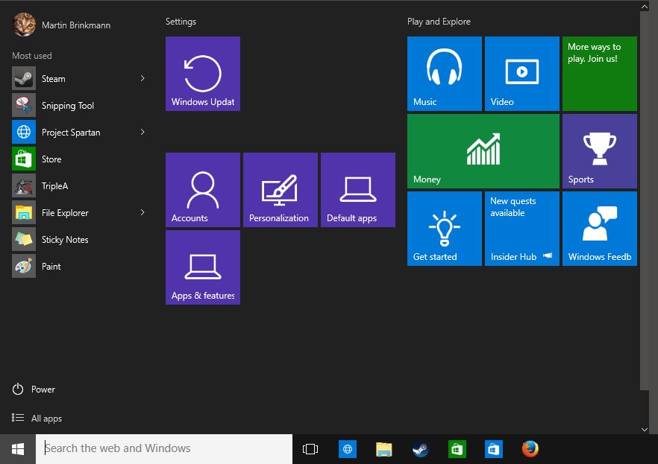Open Martin Brinkmann user account menu
The image size is (658, 464).
(61, 25)
